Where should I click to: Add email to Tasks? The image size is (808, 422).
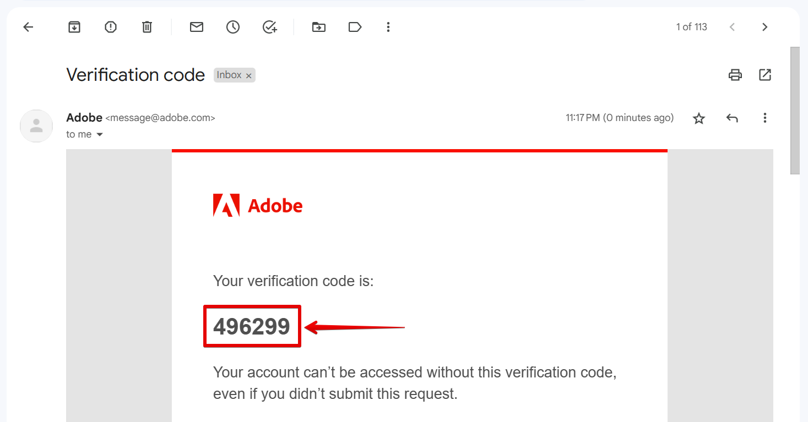click(x=269, y=27)
